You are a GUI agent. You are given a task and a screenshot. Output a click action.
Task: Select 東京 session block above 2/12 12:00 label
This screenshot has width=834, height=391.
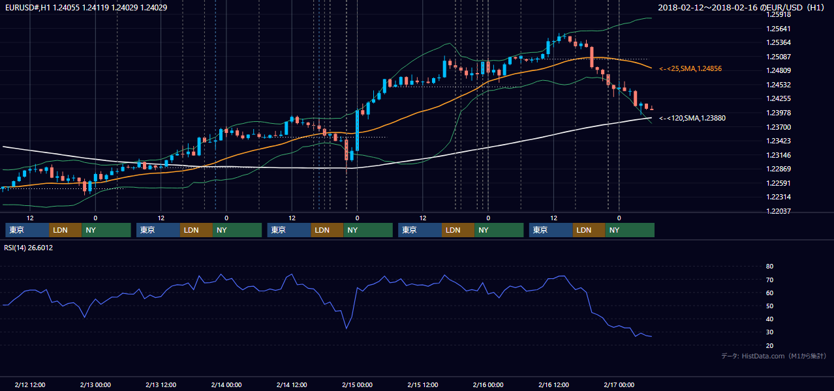tap(27, 230)
